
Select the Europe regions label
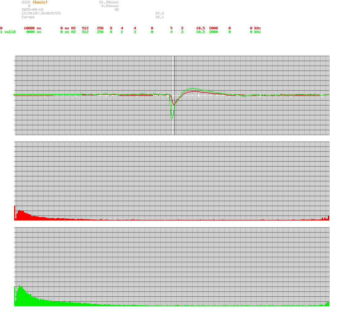click(28, 17)
